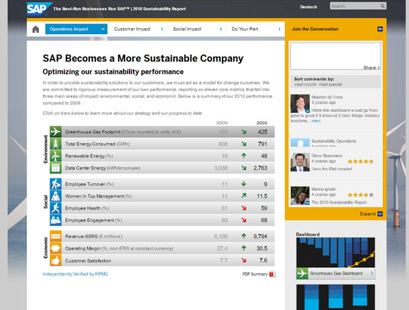The height and width of the screenshot is (310, 409).
Task: Open the Greenhouse Gas Footprint row
Action: pyautogui.click(x=162, y=132)
